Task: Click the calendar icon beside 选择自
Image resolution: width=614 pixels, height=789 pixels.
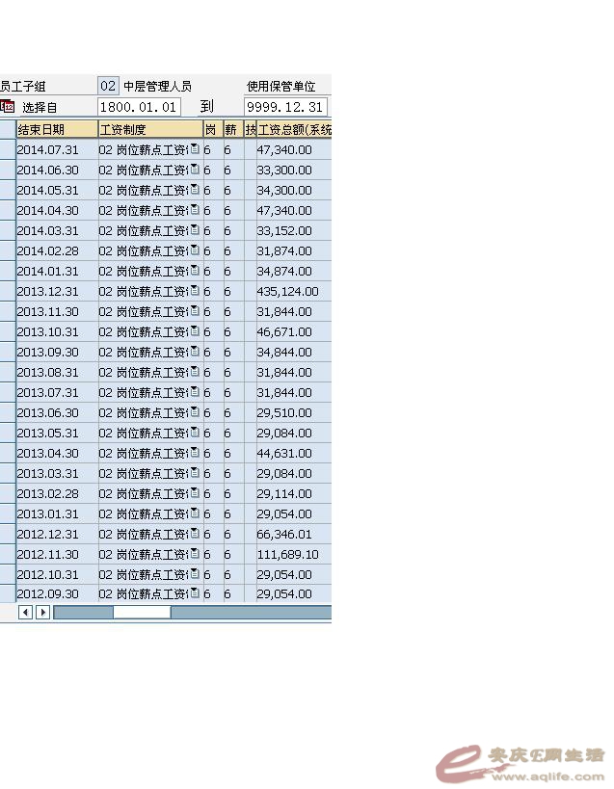Action: click(x=8, y=106)
